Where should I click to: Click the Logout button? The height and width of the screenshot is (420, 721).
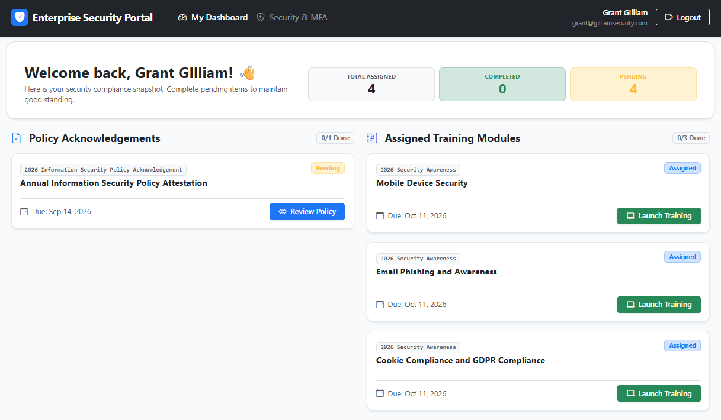[x=682, y=17]
